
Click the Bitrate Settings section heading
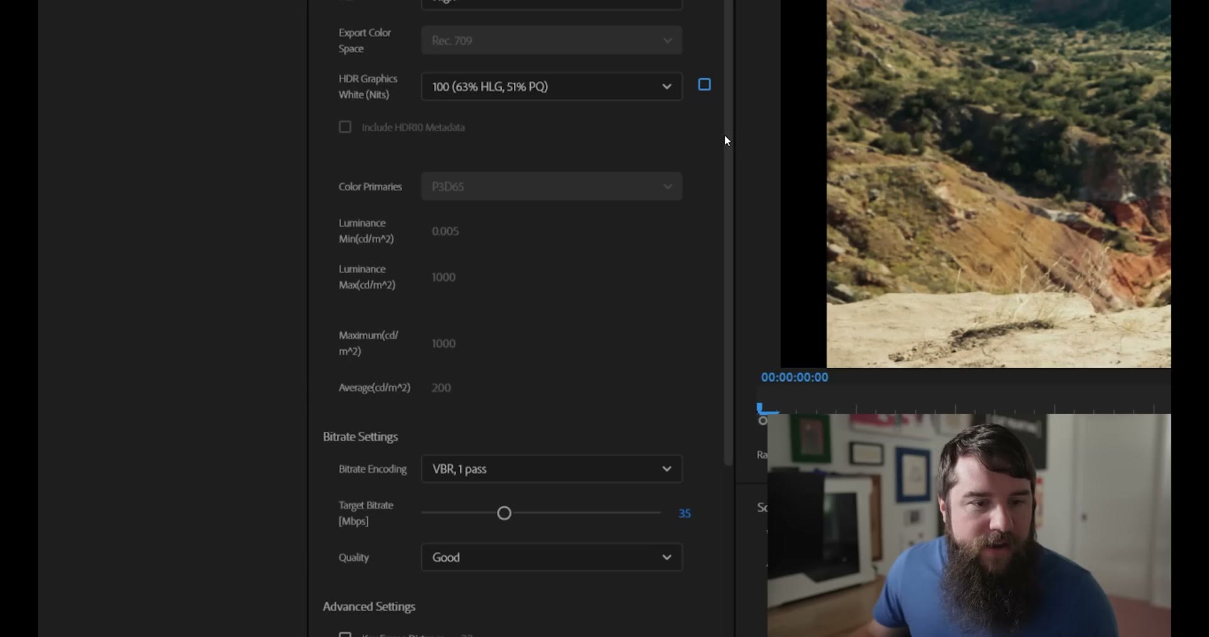(x=360, y=437)
